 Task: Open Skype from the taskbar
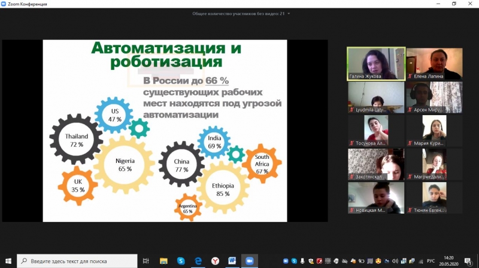pos(180,261)
